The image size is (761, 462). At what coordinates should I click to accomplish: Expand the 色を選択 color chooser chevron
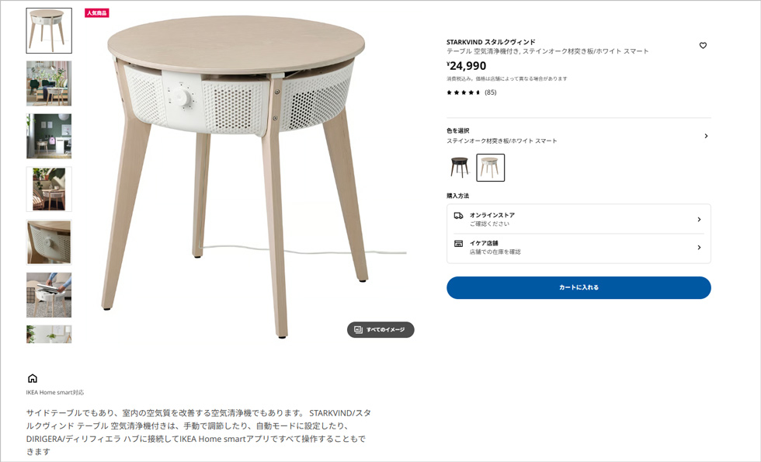(x=706, y=136)
